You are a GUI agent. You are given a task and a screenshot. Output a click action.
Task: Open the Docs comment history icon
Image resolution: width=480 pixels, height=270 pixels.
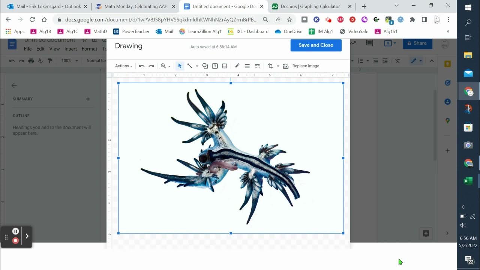[x=369, y=43]
